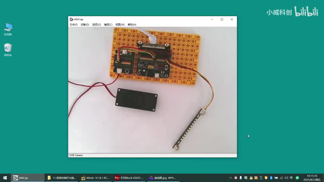Maximize the AMCap window
This screenshot has height=182, width=324.
click(x=222, y=19)
